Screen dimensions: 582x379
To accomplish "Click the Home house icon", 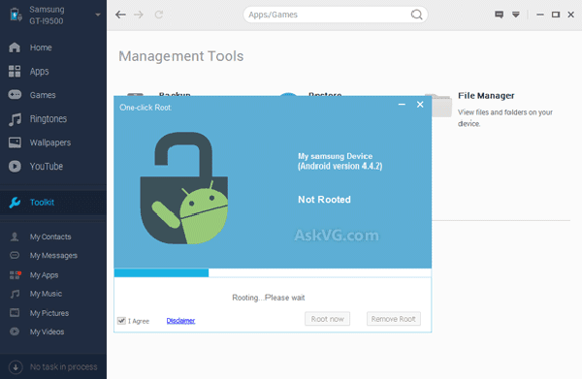I will (15, 47).
